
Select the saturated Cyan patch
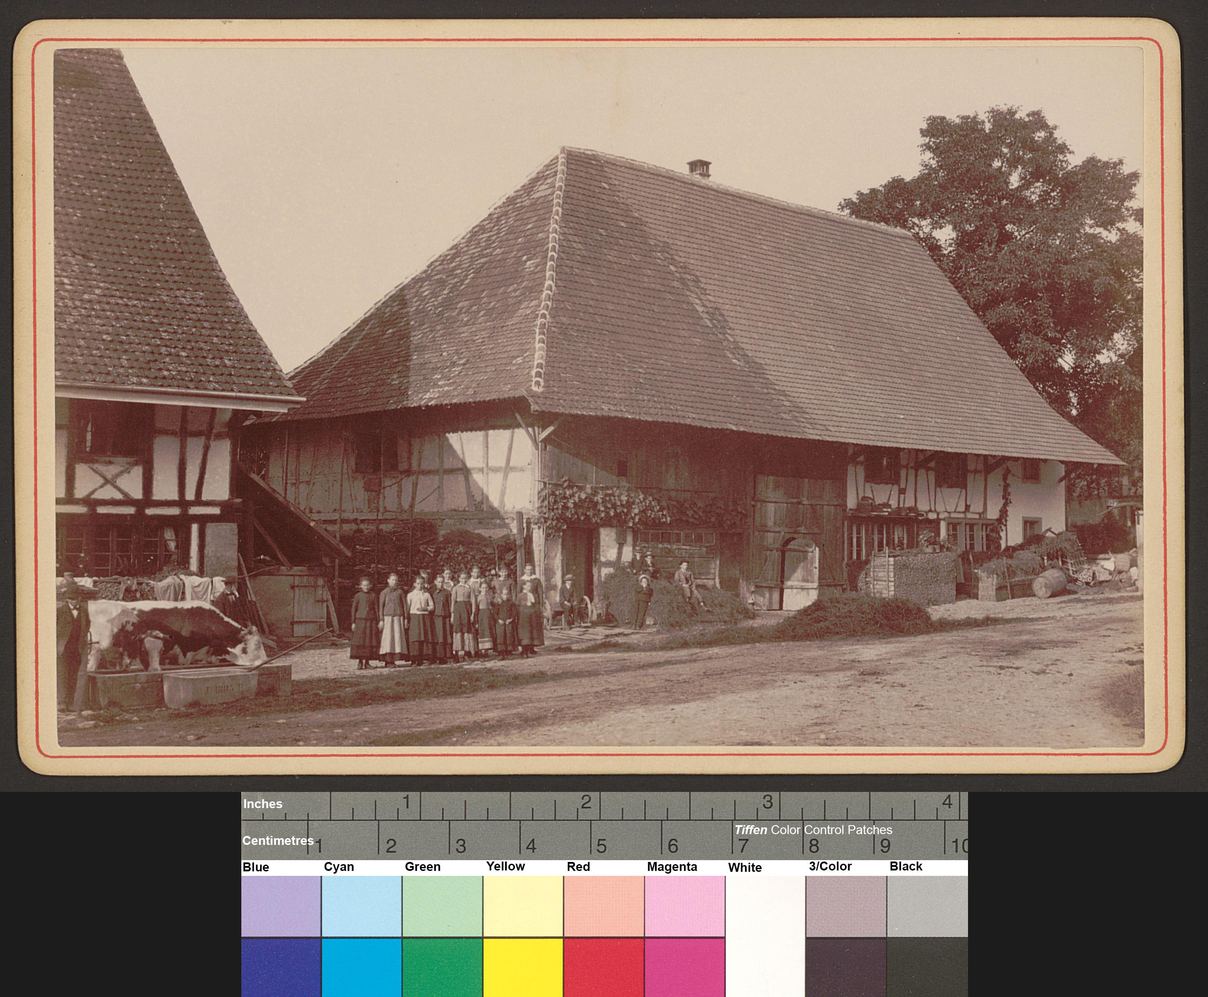click(362, 968)
